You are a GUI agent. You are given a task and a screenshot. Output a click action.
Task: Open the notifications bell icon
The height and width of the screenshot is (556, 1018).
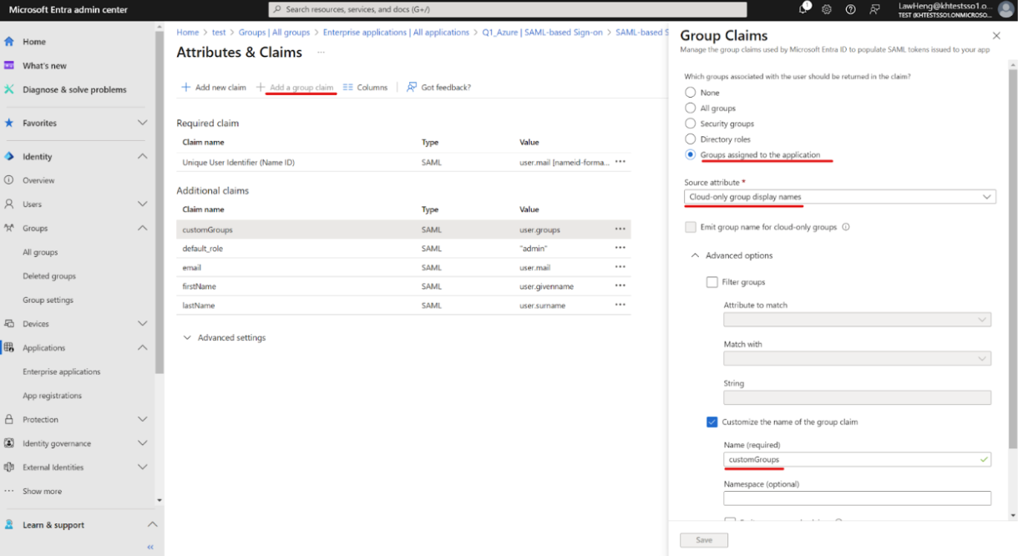click(803, 9)
